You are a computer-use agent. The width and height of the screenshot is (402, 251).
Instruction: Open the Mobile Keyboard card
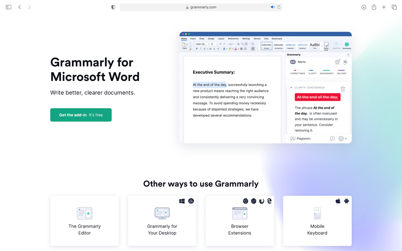[x=317, y=221]
